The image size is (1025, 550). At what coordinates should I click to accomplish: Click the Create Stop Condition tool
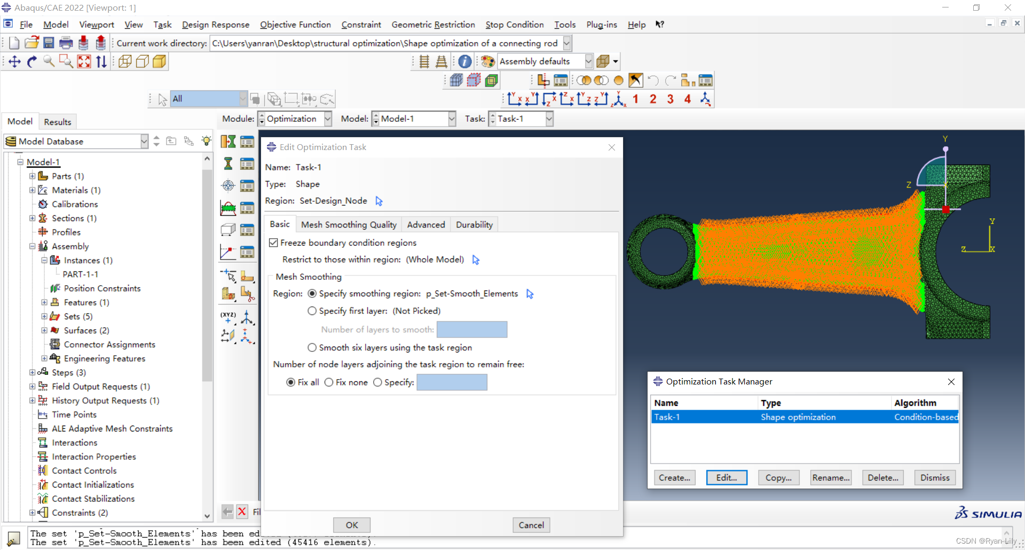tap(228, 252)
